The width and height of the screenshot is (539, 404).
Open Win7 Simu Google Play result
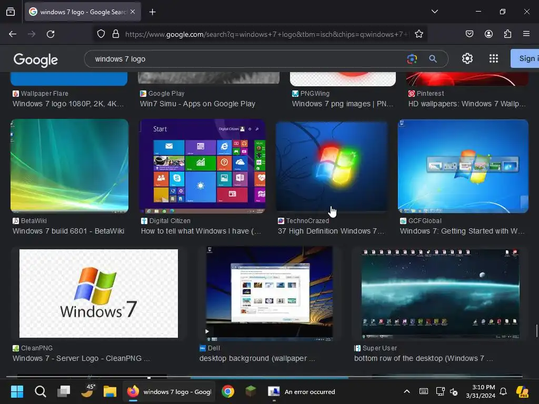[197, 104]
